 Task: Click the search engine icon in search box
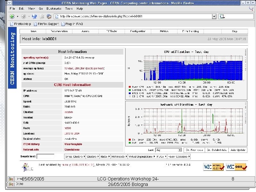pyautogui.click(x=222, y=16)
